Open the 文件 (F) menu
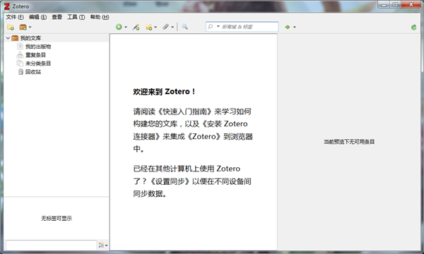424x254 pixels. pos(15,17)
